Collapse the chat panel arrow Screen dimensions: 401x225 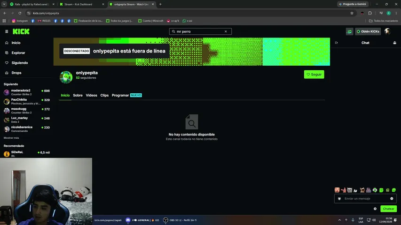[x=336, y=43]
